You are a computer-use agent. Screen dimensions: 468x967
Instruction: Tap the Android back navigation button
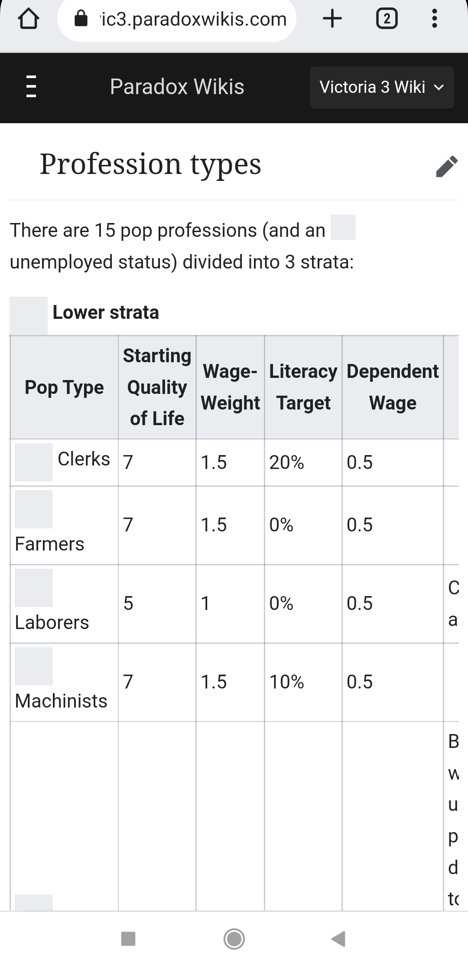338,938
